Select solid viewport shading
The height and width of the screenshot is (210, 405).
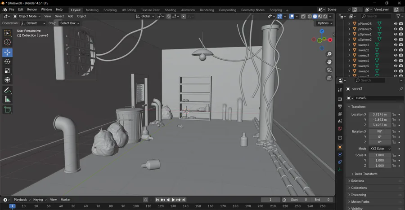[x=315, y=16]
